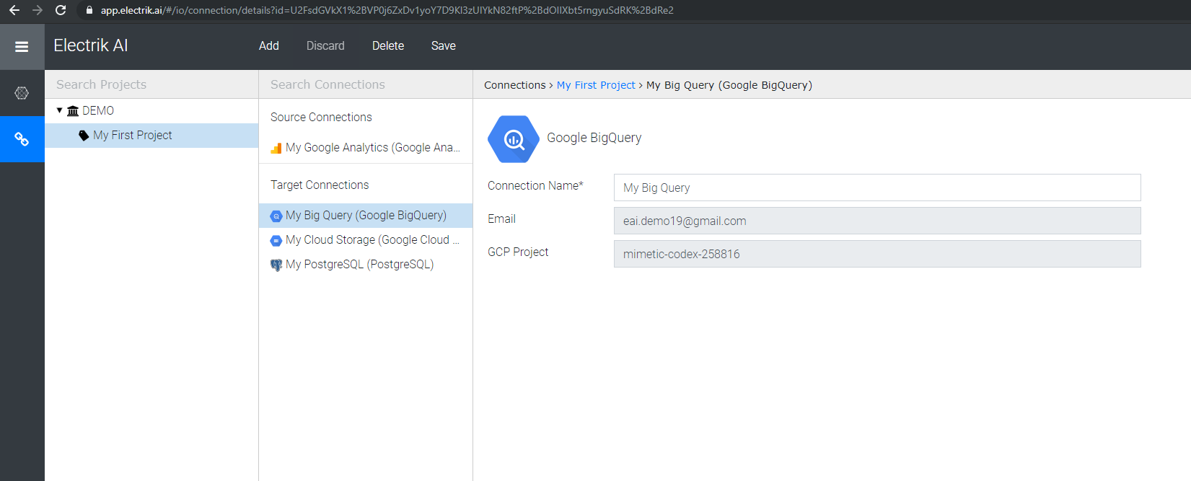Click the DEMO organization building icon
This screenshot has height=481, width=1191.
(73, 111)
